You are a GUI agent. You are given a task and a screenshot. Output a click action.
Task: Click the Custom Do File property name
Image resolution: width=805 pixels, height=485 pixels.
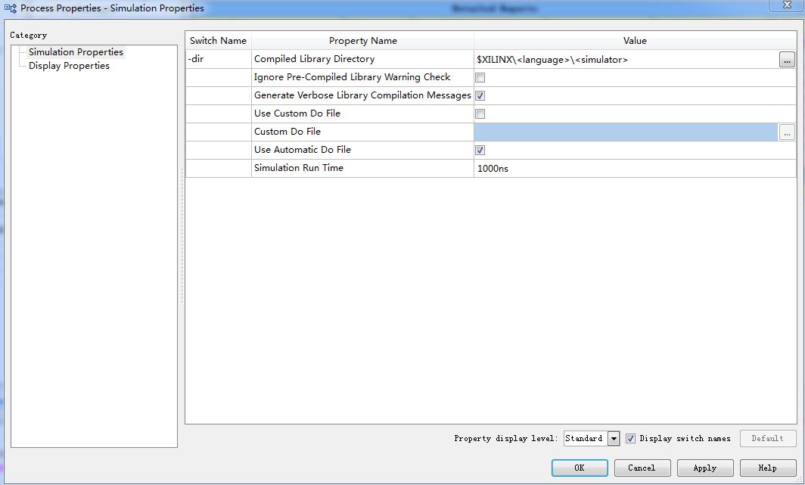point(287,132)
